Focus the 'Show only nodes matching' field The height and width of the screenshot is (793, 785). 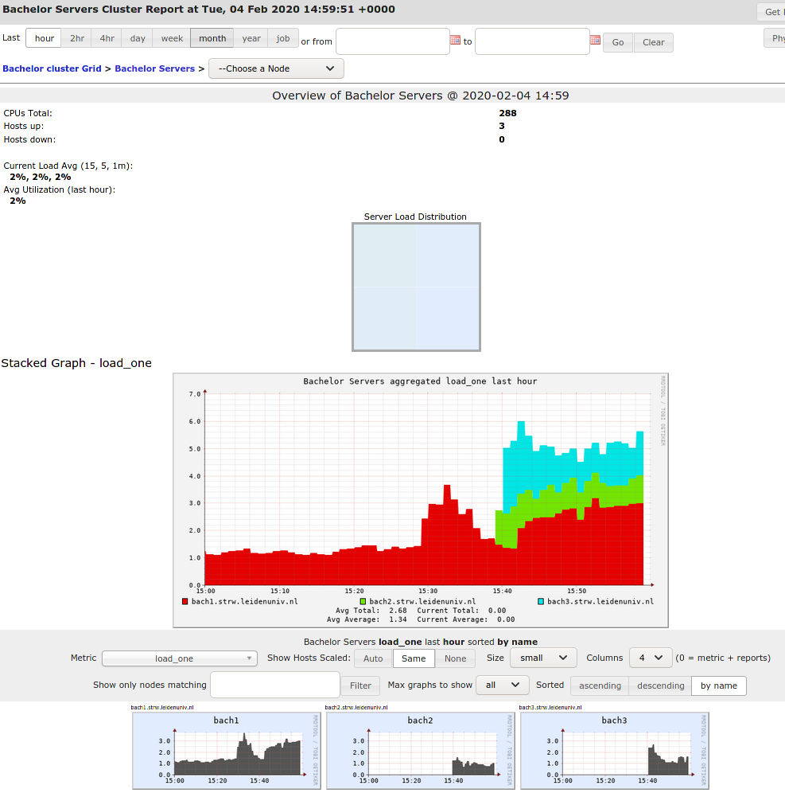tap(274, 685)
